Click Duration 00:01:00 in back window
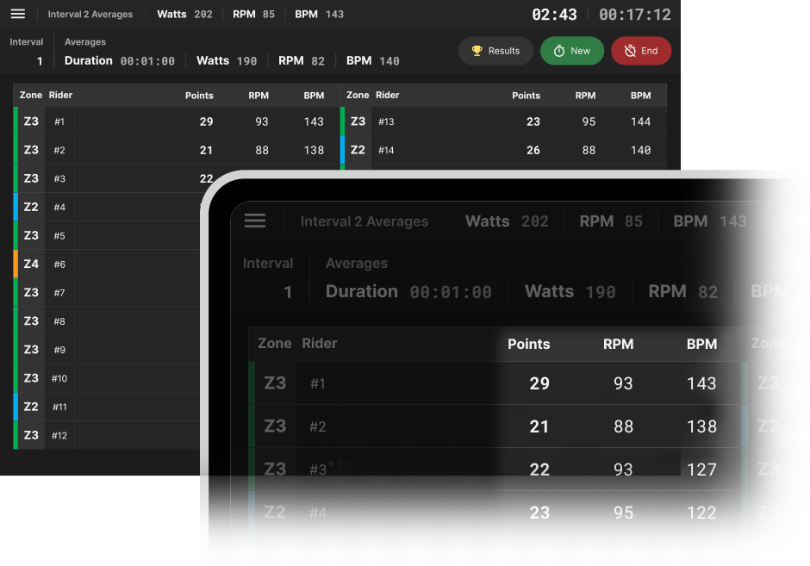This screenshot has height=566, width=810. coord(120,61)
